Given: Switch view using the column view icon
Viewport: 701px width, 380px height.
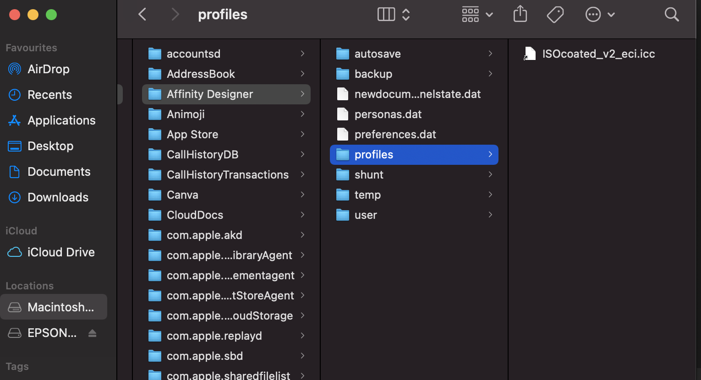Looking at the screenshot, I should (386, 15).
